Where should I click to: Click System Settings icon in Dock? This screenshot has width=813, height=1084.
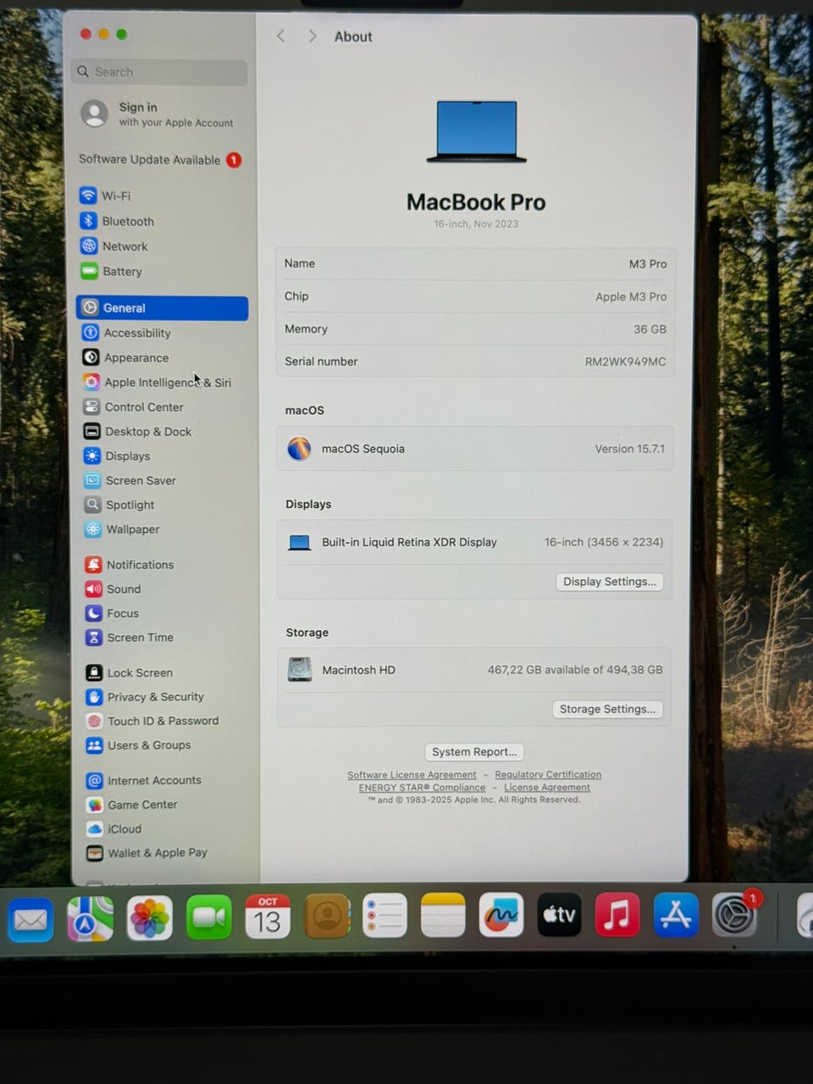(734, 914)
